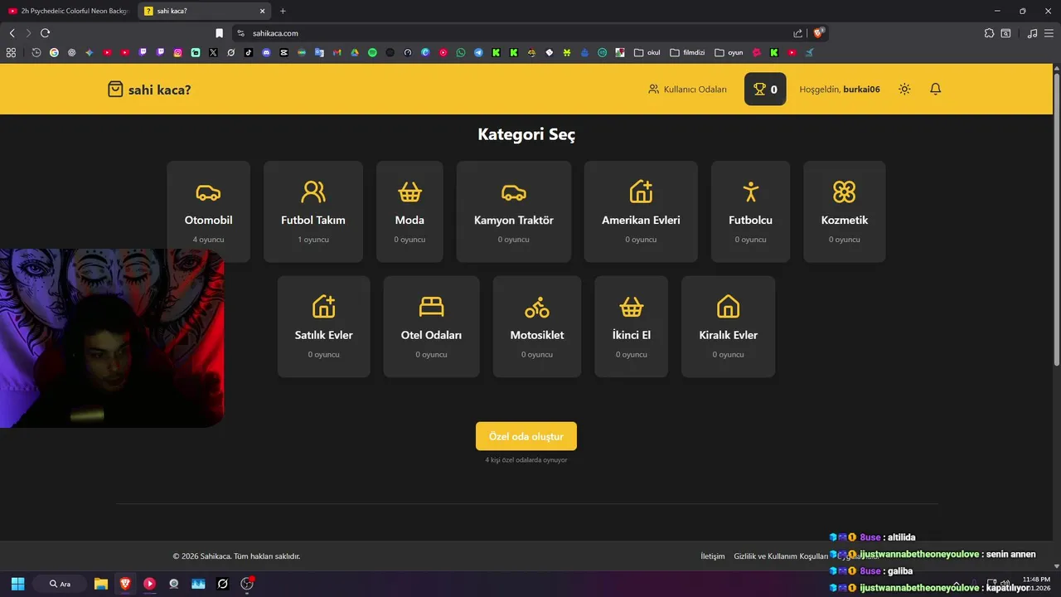Choose the Moda basket icon
Image resolution: width=1061 pixels, height=597 pixels.
pos(409,192)
